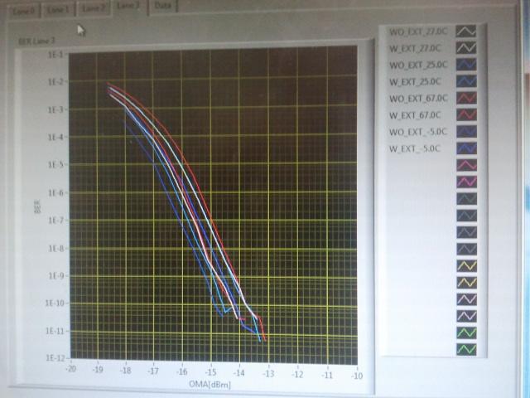Click the W_EXT_27.0C plot legend swatch

(466, 48)
